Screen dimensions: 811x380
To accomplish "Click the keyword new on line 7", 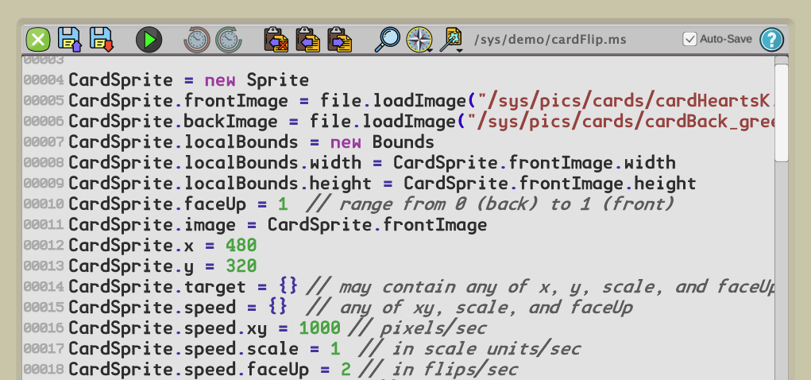I will click(x=346, y=142).
